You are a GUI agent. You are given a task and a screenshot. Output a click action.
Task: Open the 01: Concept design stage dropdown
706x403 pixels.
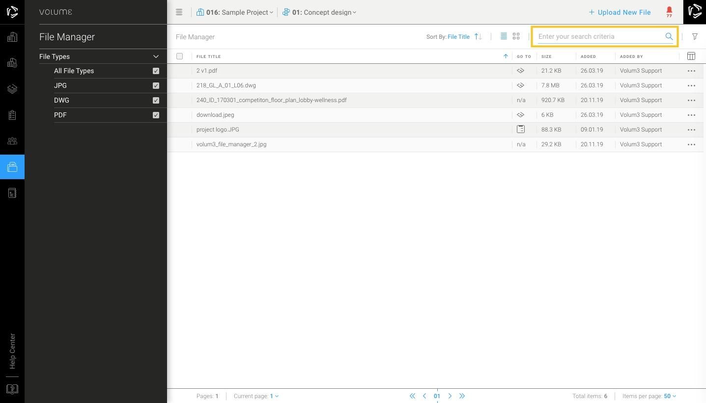tap(319, 12)
